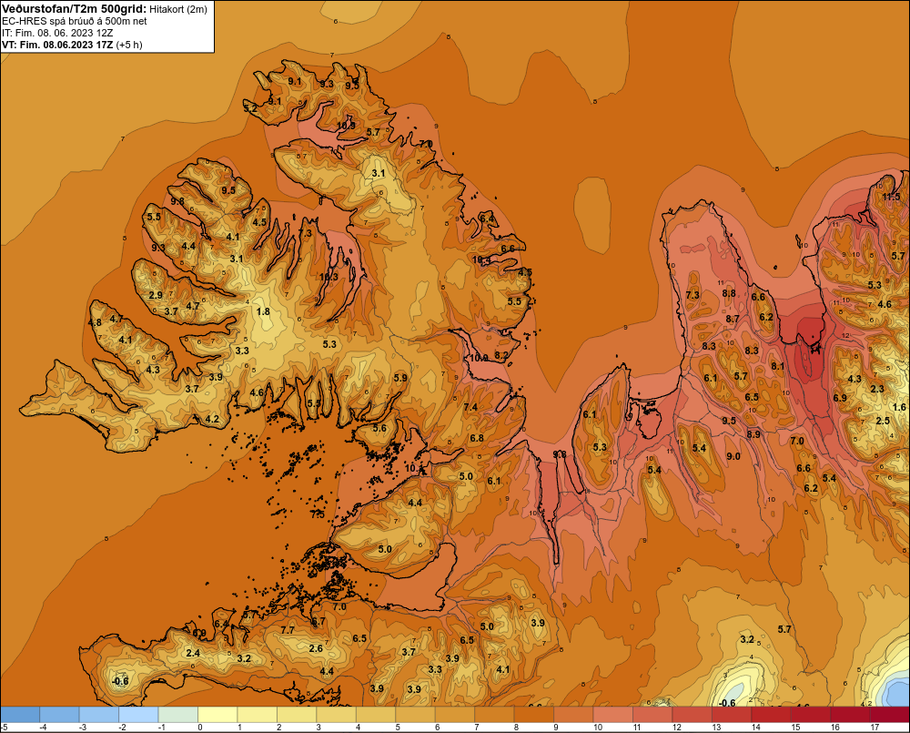Click the '8.1' temperature value on the map
Viewport: 910px width, 733px height.
click(778, 366)
